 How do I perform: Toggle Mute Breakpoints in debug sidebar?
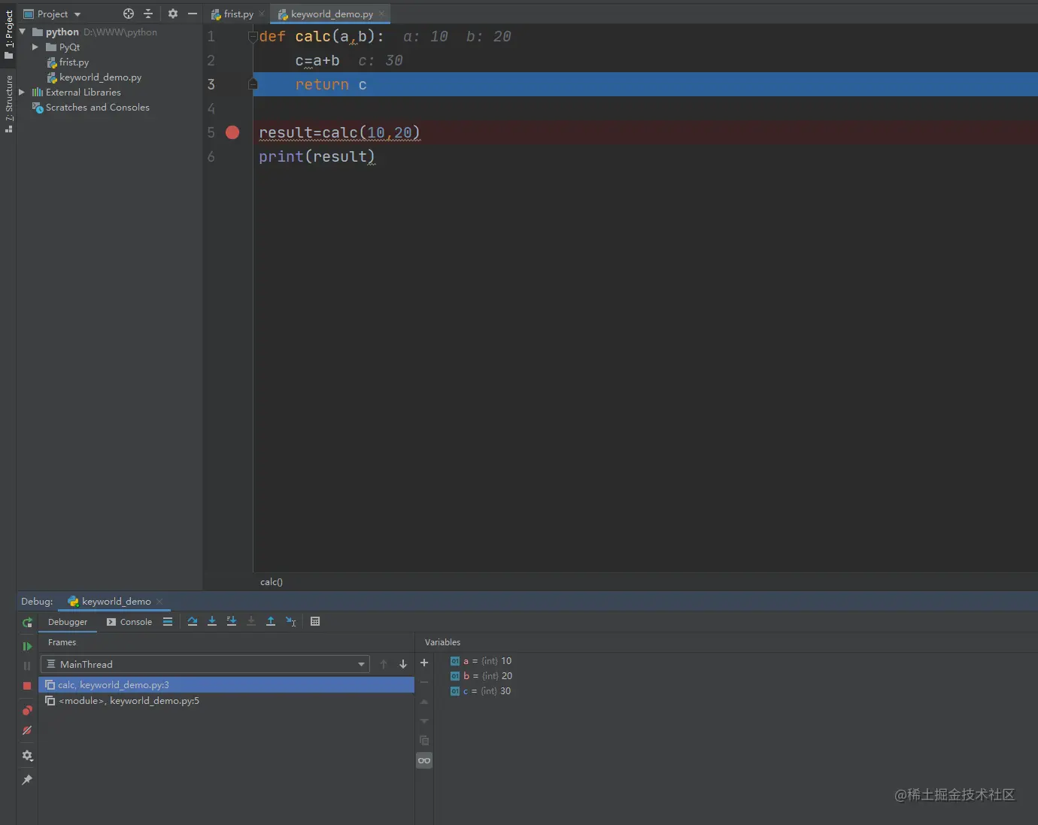(x=27, y=730)
